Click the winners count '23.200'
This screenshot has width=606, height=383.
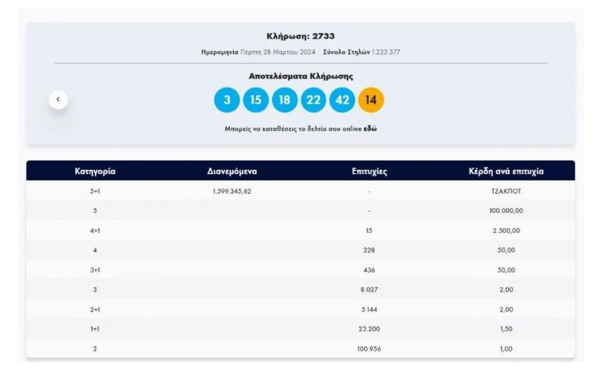369,329
